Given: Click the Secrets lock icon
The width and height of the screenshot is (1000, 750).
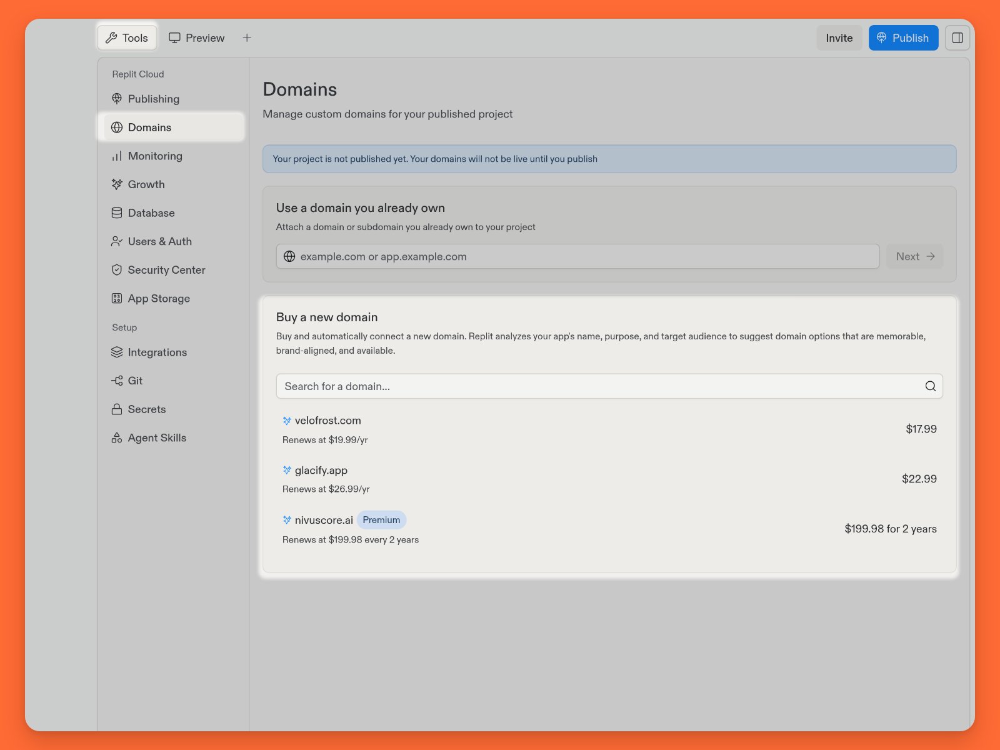Looking at the screenshot, I should click(117, 409).
